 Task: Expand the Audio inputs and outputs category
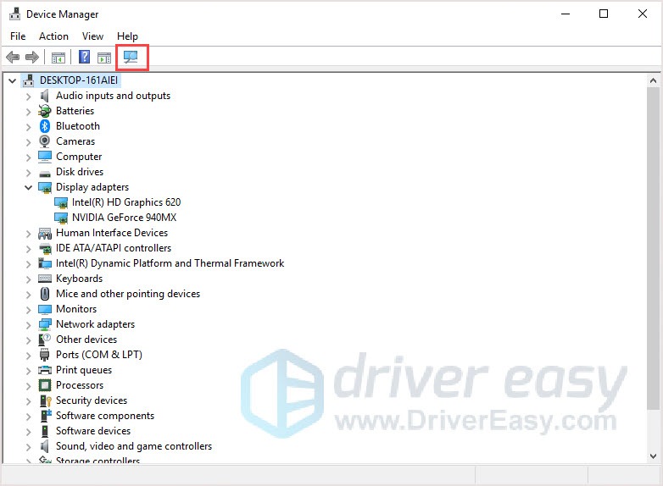coord(28,97)
